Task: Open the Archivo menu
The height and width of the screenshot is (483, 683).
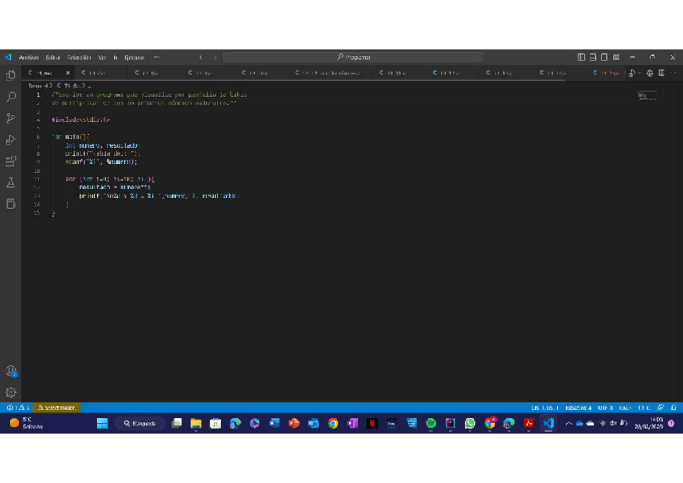Action: (x=28, y=57)
